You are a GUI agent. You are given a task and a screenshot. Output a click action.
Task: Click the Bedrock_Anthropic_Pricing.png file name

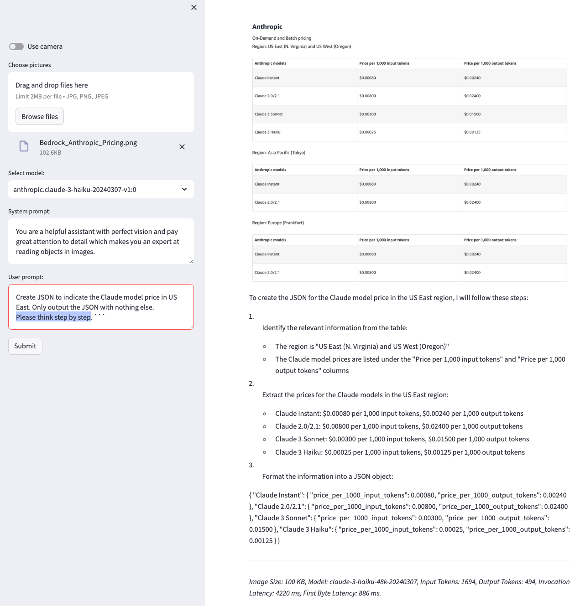coord(88,143)
